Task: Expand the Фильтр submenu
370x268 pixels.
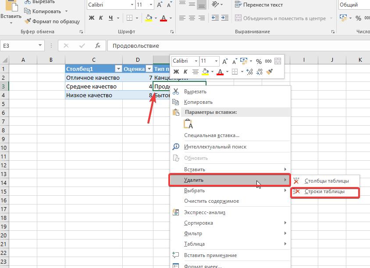Action: pos(230,233)
